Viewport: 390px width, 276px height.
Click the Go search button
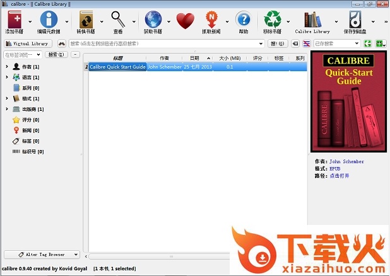tap(278, 43)
